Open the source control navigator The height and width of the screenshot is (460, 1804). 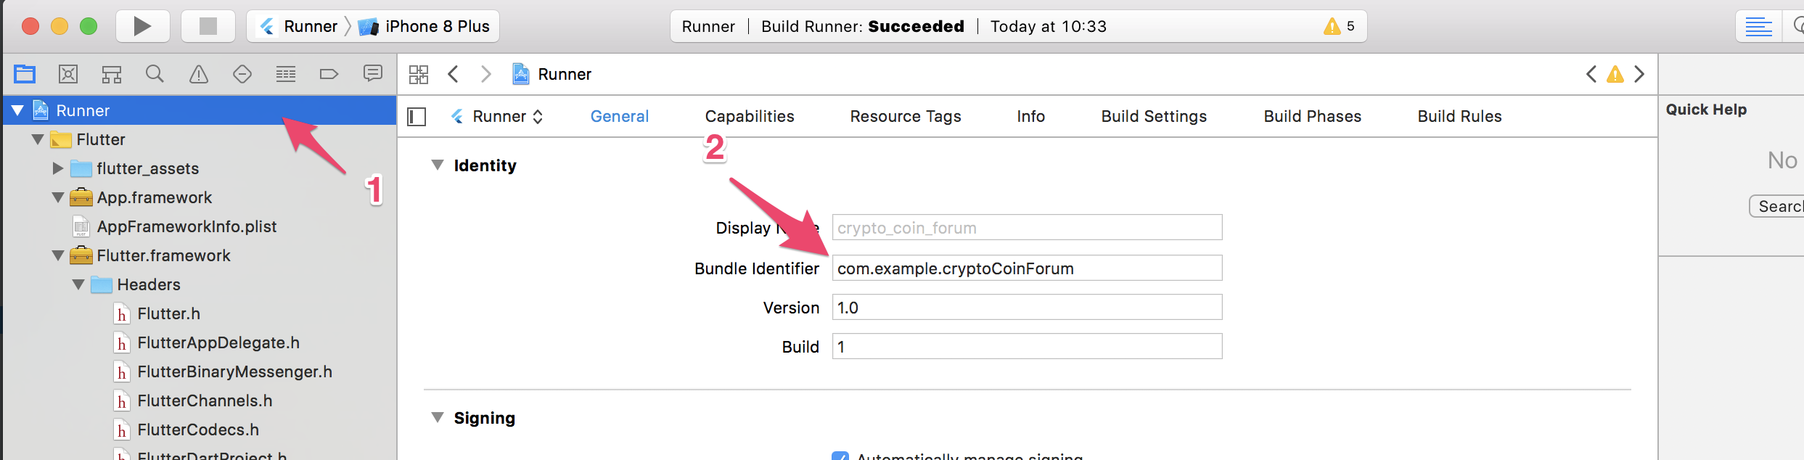pyautogui.click(x=68, y=74)
